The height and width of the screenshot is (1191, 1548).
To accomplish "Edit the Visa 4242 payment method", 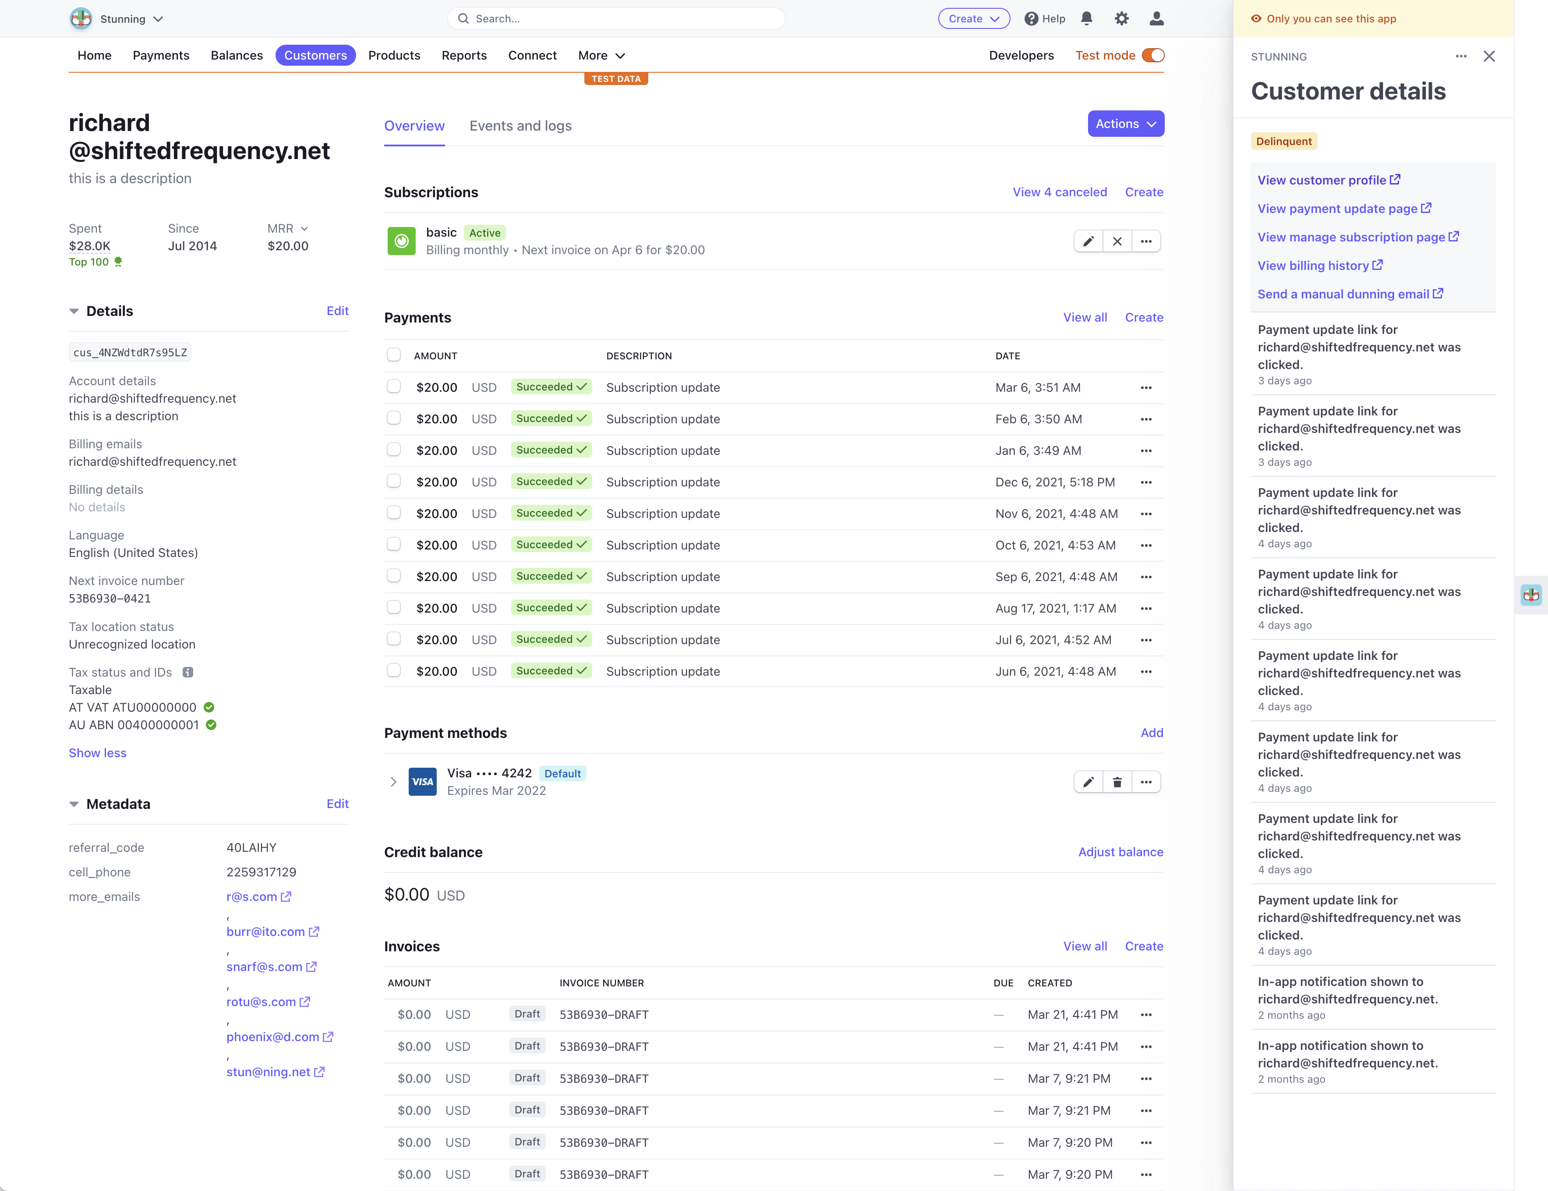I will click(1088, 782).
